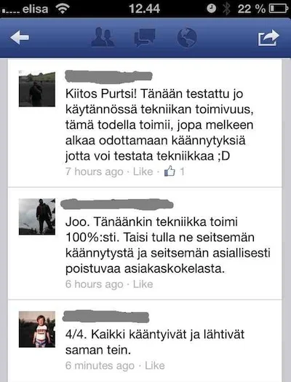Screen dimensions: 291x382
Task: Tap third commenter's blurred name
Action: point(105,316)
